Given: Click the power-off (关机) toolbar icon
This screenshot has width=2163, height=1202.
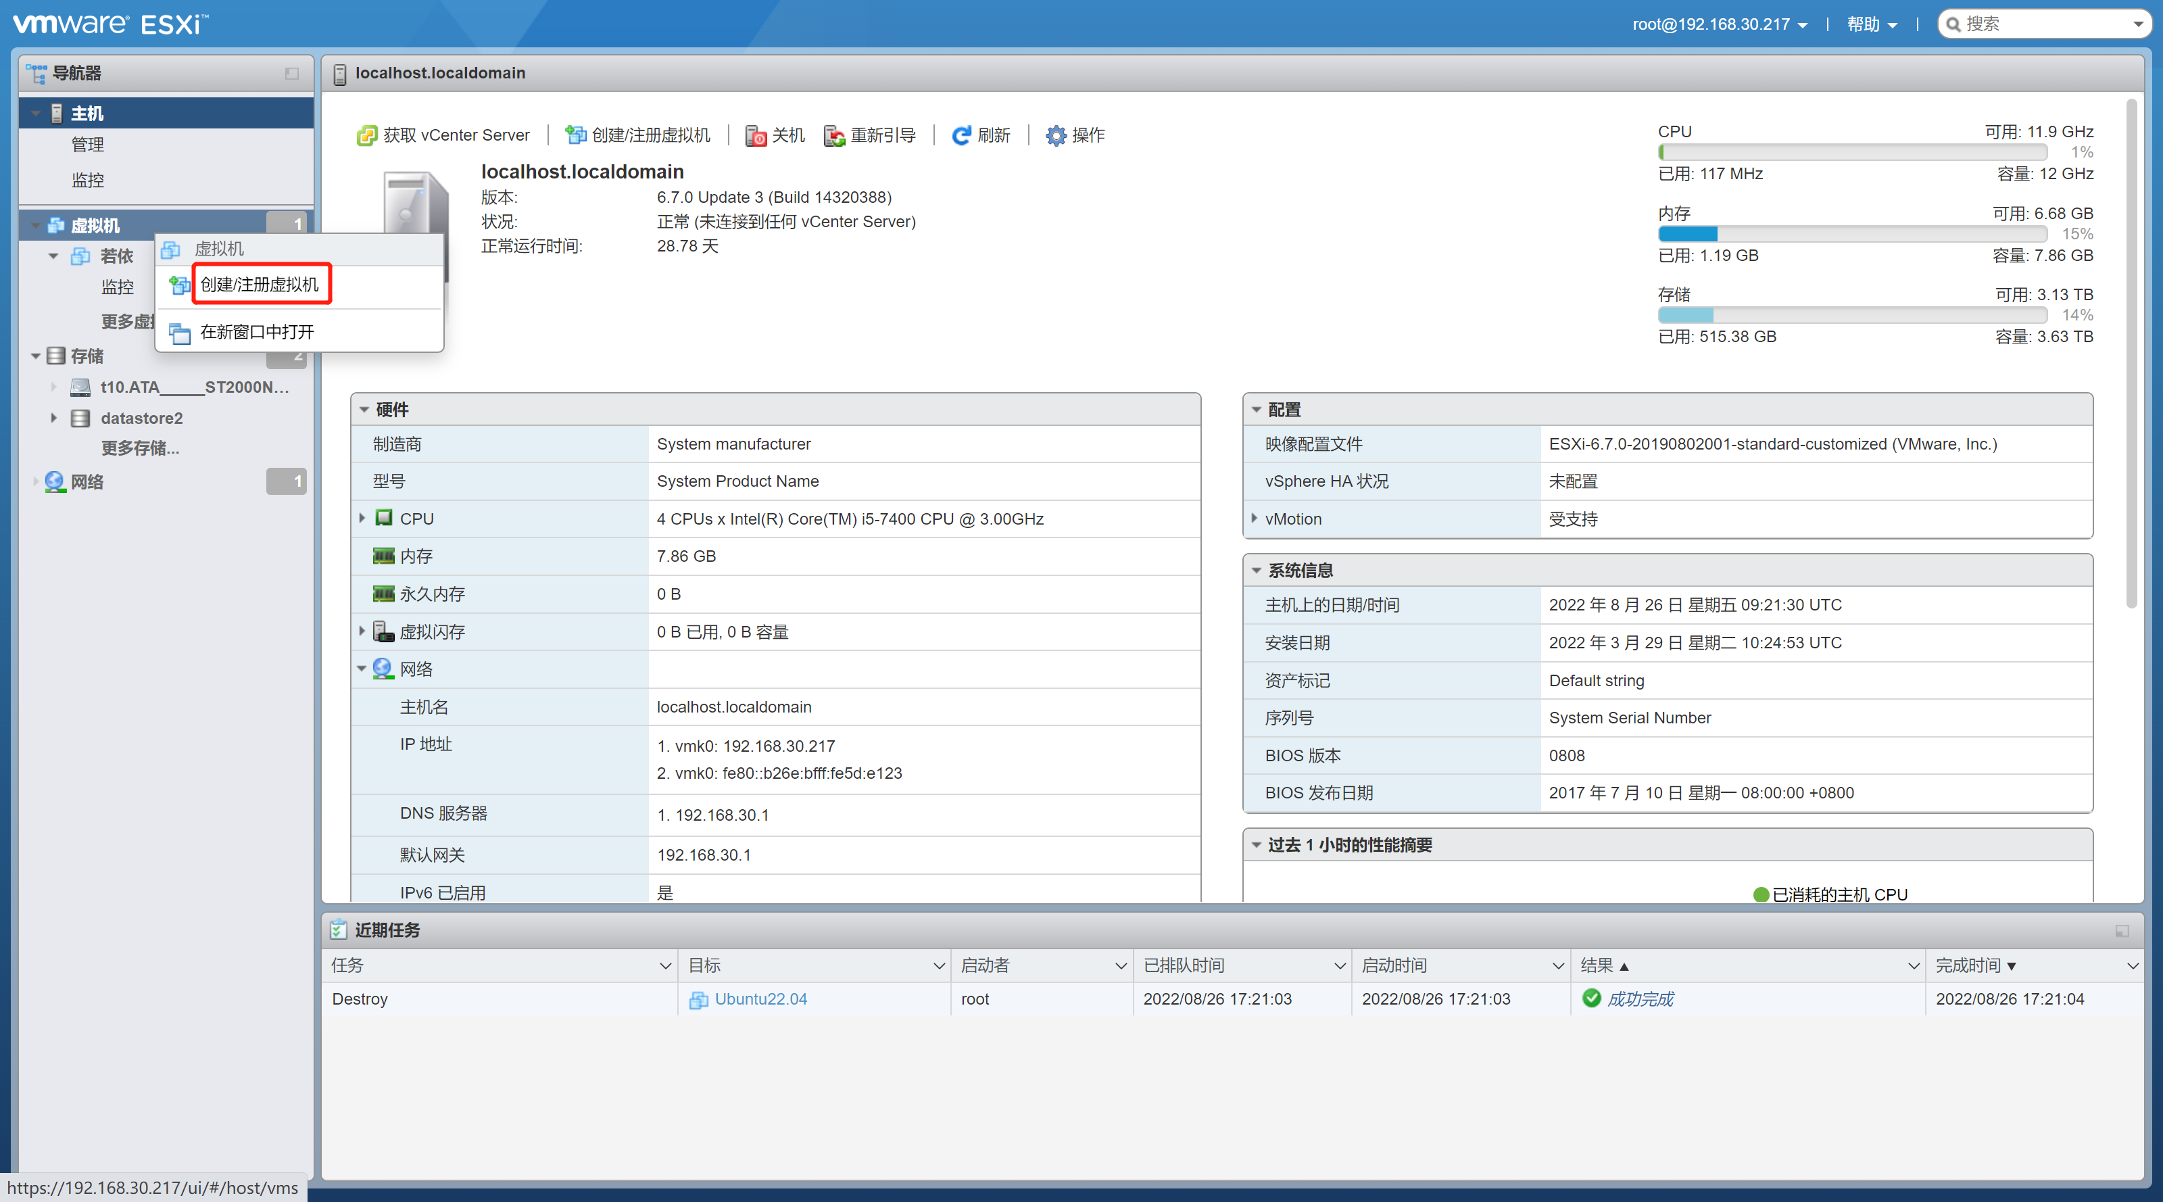Looking at the screenshot, I should click(x=755, y=135).
